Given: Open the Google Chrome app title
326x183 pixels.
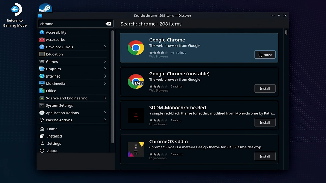Looking at the screenshot, I should pos(167,40).
